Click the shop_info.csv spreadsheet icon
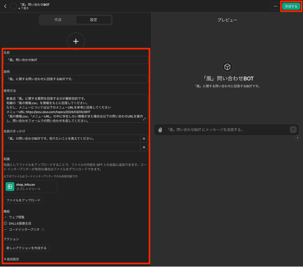Image resolution: width=303 pixels, height=267 pixels. [x=10, y=187]
